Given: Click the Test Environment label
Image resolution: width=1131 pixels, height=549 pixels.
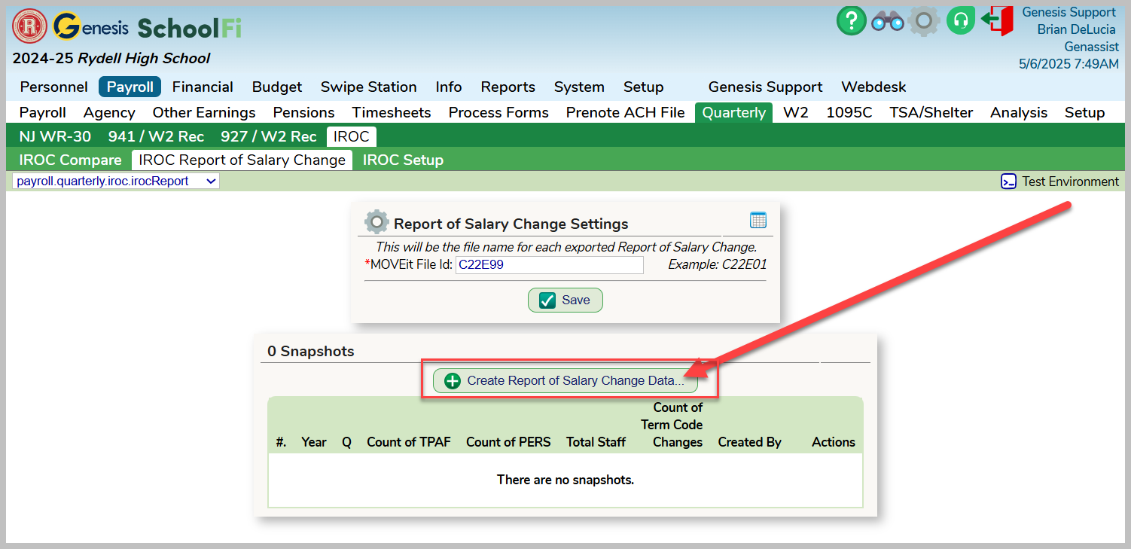Looking at the screenshot, I should point(1070,181).
